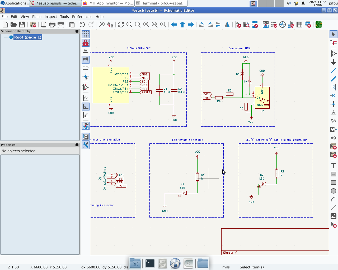
Task: Toggle full-window crosshair cursor
Action: 86,77
